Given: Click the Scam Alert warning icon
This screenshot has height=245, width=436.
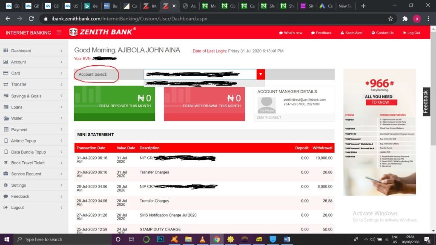Looking at the screenshot, I should (x=341, y=33).
